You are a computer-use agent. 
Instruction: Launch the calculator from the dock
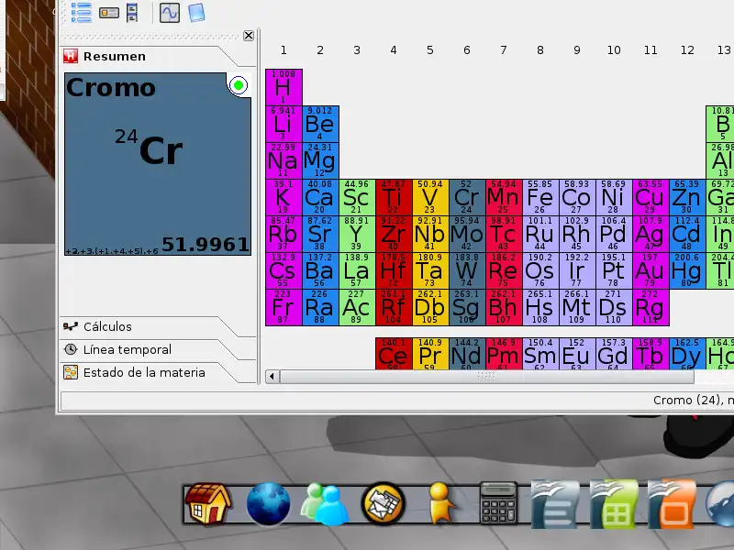(x=498, y=503)
